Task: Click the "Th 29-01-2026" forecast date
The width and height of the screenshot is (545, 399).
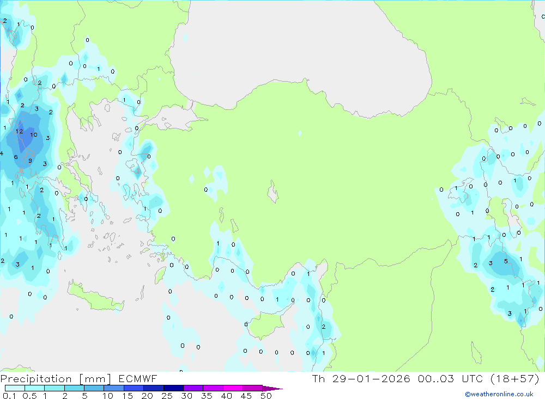Action: click(x=361, y=379)
